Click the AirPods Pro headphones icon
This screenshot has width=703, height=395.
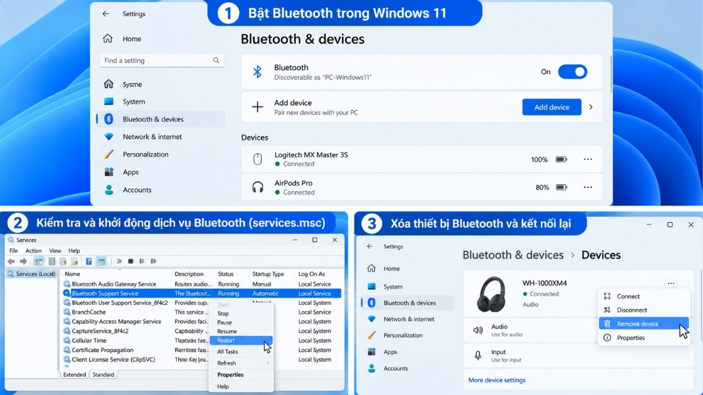258,187
